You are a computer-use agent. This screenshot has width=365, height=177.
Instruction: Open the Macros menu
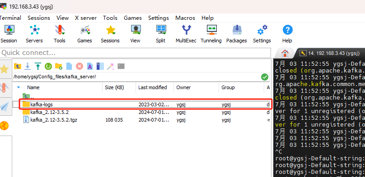(185, 18)
